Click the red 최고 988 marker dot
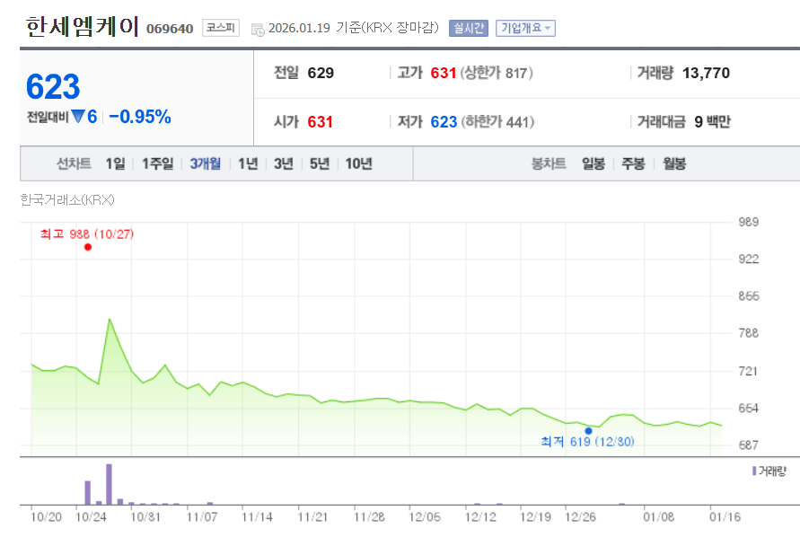 (x=88, y=247)
